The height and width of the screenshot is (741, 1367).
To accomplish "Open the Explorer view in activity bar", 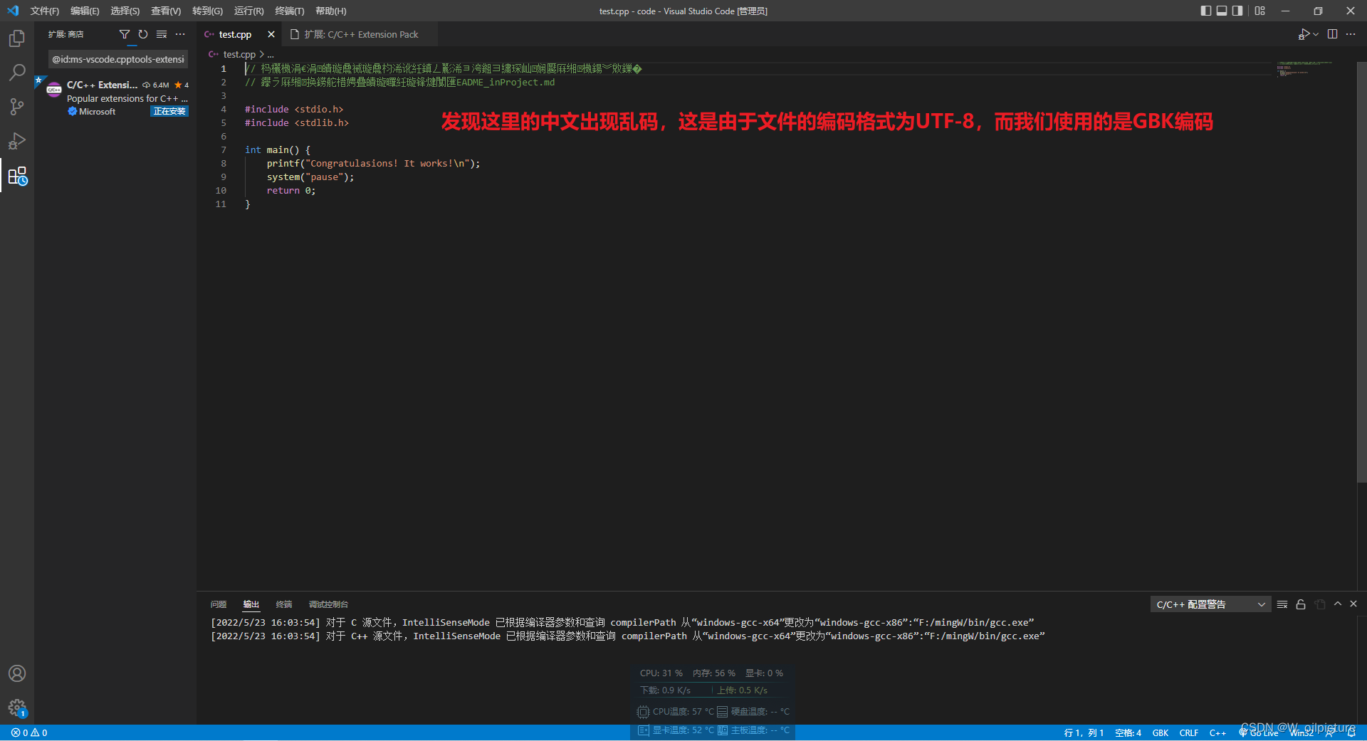I will 17,38.
